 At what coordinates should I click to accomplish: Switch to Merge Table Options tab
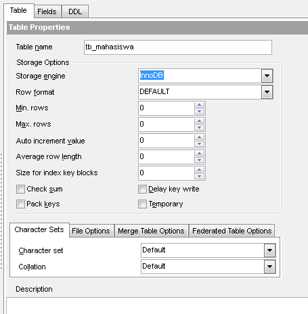click(x=151, y=231)
